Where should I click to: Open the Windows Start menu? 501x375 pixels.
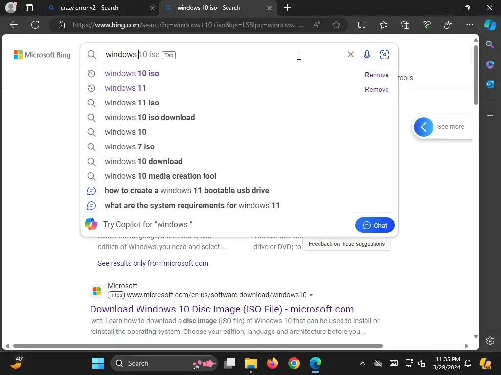coord(98,363)
